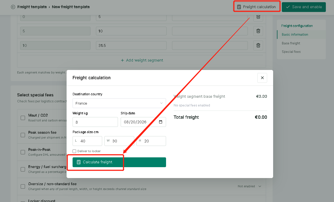Click the plus icon for Add weight segment

(122, 60)
